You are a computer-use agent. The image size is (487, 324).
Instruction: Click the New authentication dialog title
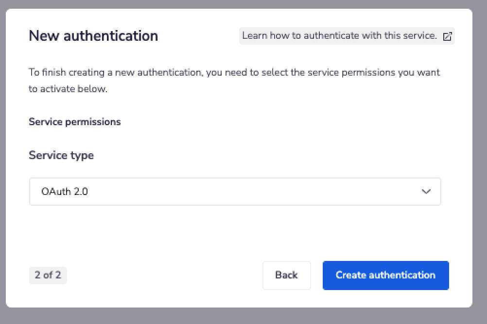(x=93, y=36)
